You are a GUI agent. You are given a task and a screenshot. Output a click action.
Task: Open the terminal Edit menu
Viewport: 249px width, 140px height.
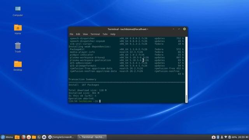pyautogui.click(x=78, y=34)
